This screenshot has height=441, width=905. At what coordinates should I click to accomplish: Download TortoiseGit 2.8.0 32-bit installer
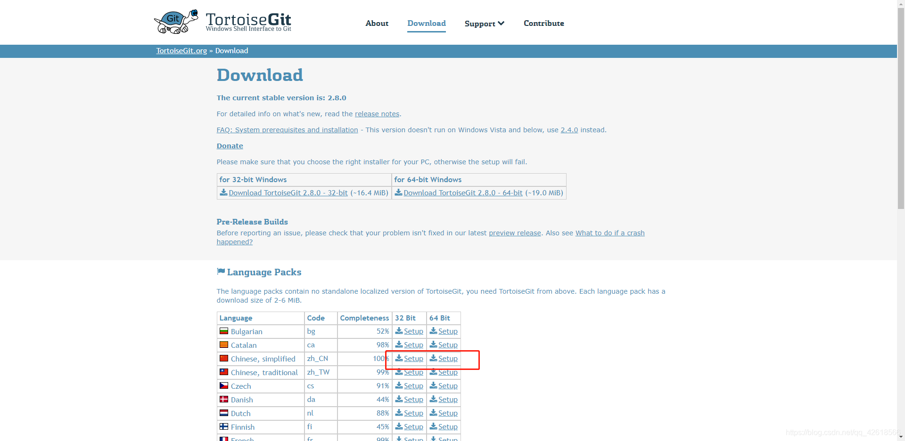[x=288, y=193]
